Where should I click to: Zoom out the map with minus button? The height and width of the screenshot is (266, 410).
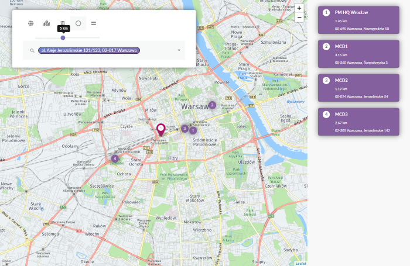click(299, 18)
